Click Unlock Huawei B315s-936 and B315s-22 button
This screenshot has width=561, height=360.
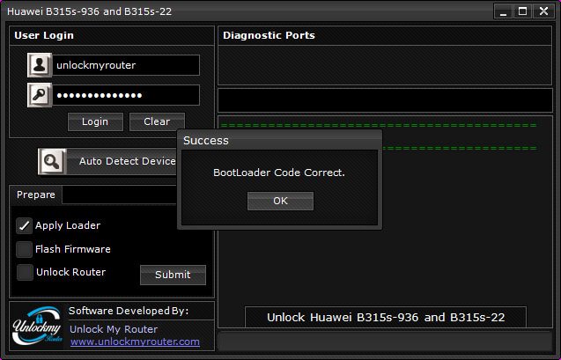[386, 317]
